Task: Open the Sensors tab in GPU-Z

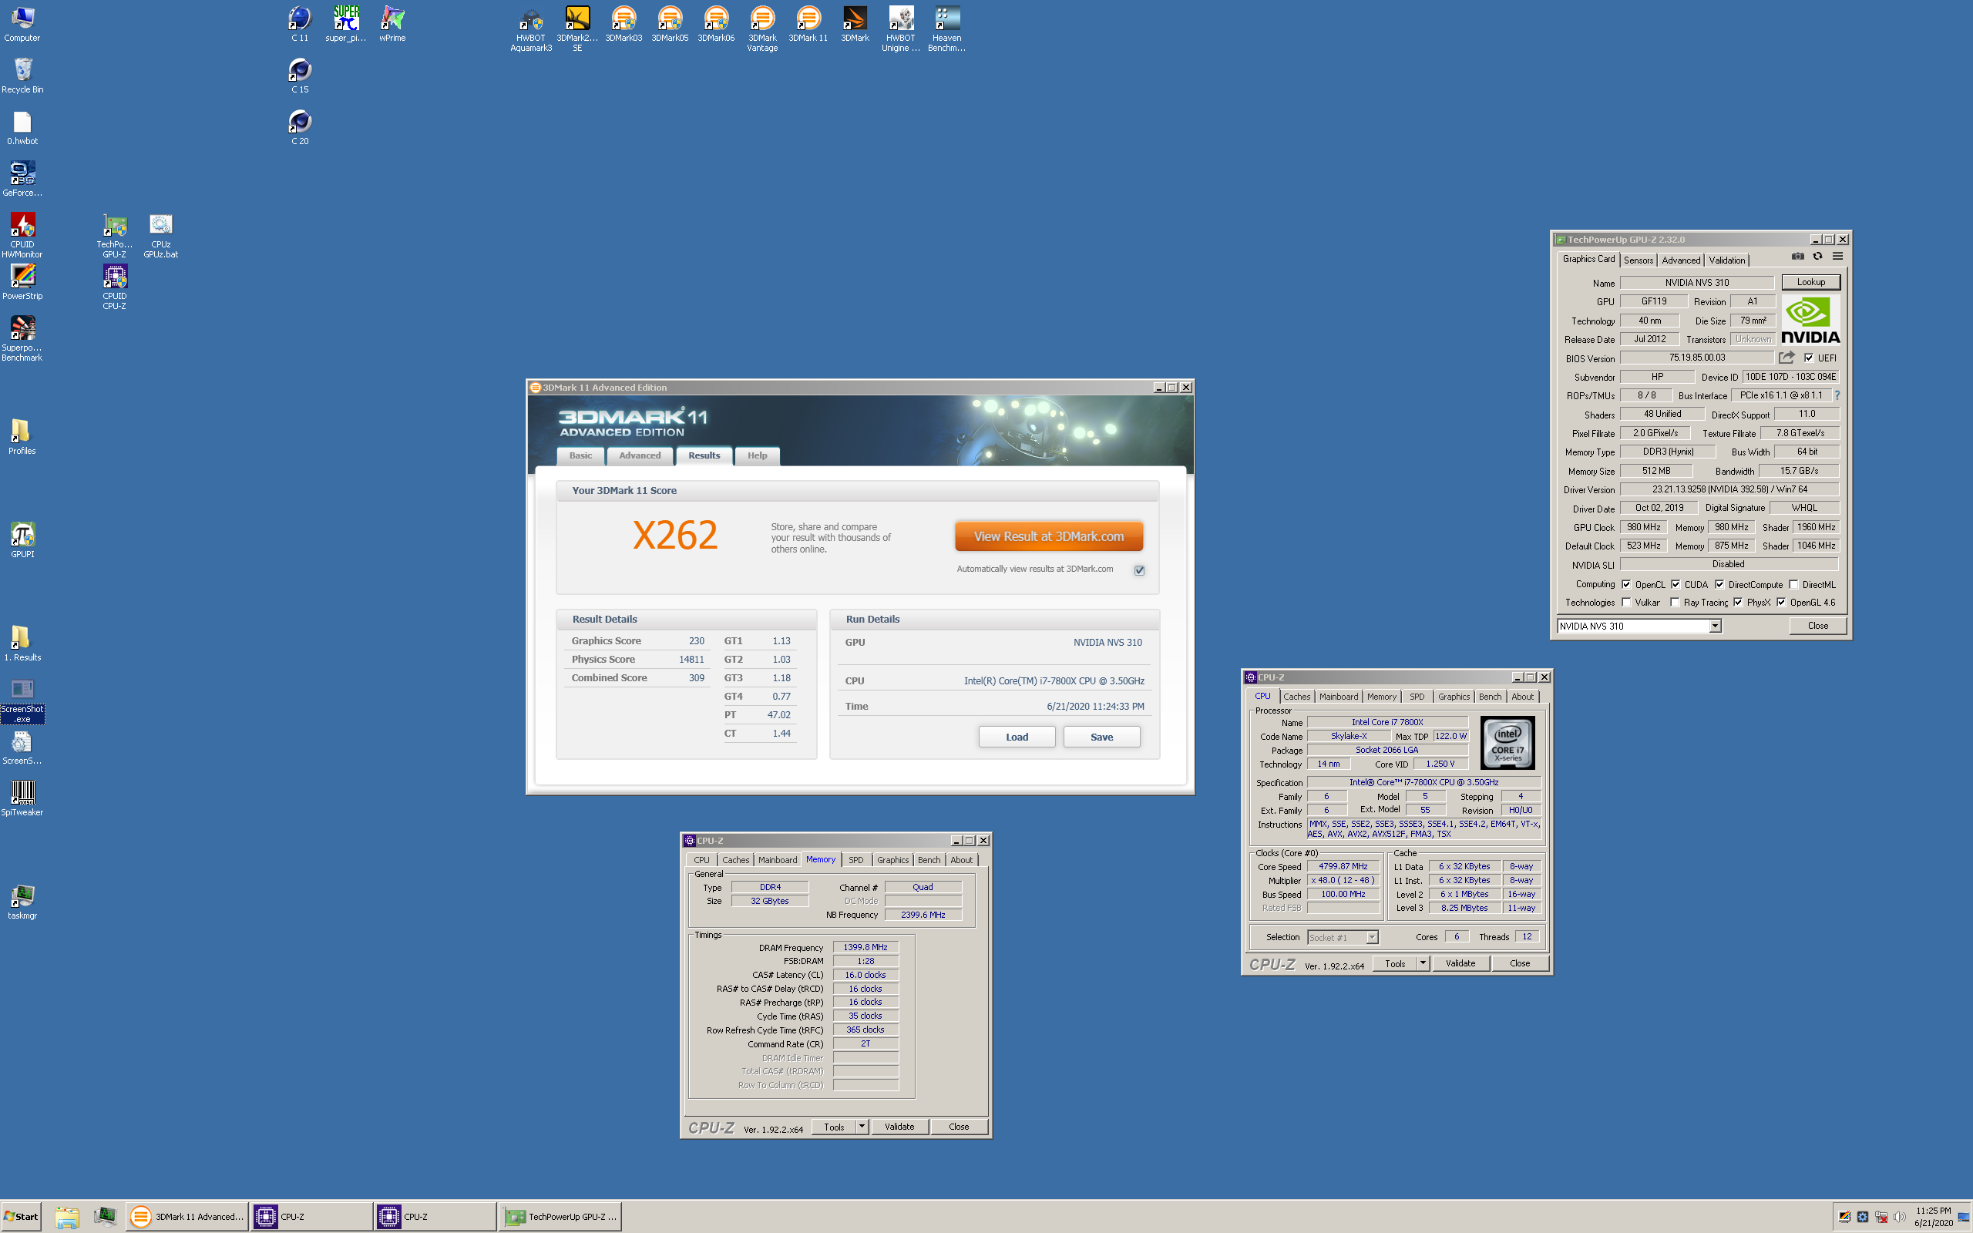Action: [1638, 260]
